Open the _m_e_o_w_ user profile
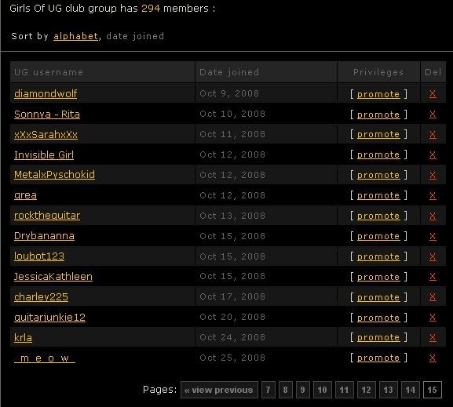 45,358
